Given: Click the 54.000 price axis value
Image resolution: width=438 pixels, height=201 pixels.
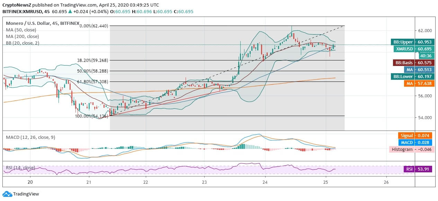Looking at the screenshot, I should click(425, 118).
